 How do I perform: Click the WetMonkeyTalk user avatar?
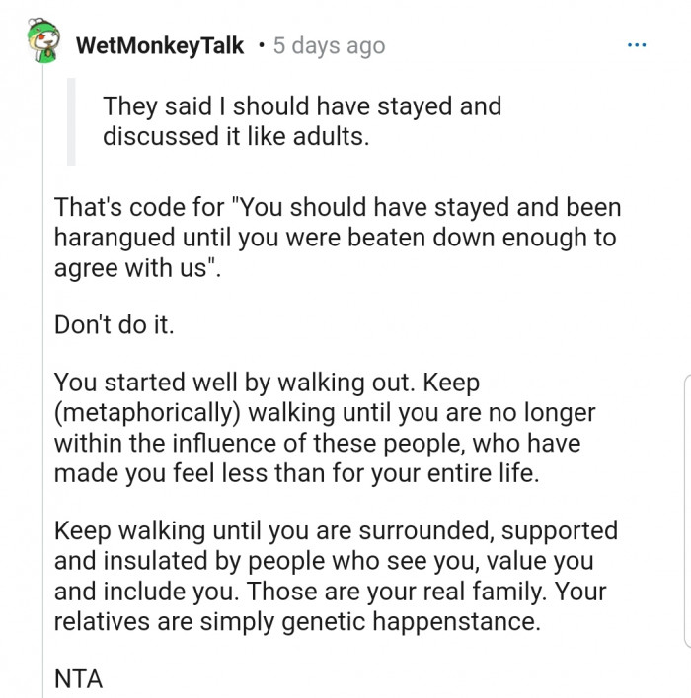pyautogui.click(x=40, y=43)
